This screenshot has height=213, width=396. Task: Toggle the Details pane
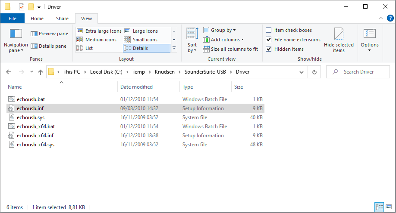pos(48,46)
